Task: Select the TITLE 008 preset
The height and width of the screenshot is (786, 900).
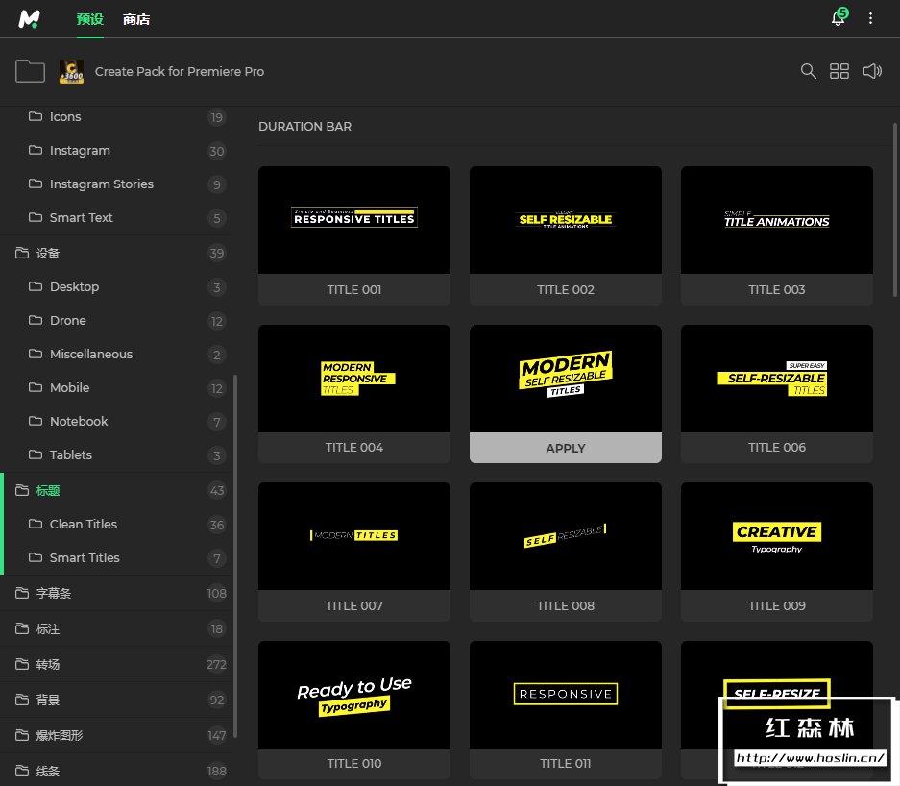Action: point(566,552)
